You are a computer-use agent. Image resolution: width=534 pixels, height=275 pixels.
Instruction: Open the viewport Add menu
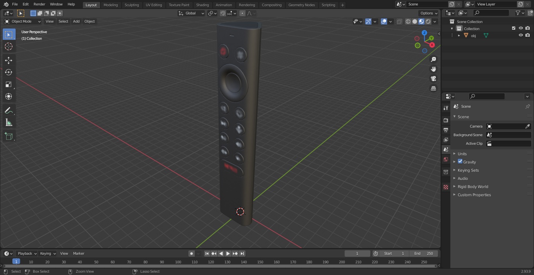point(76,21)
